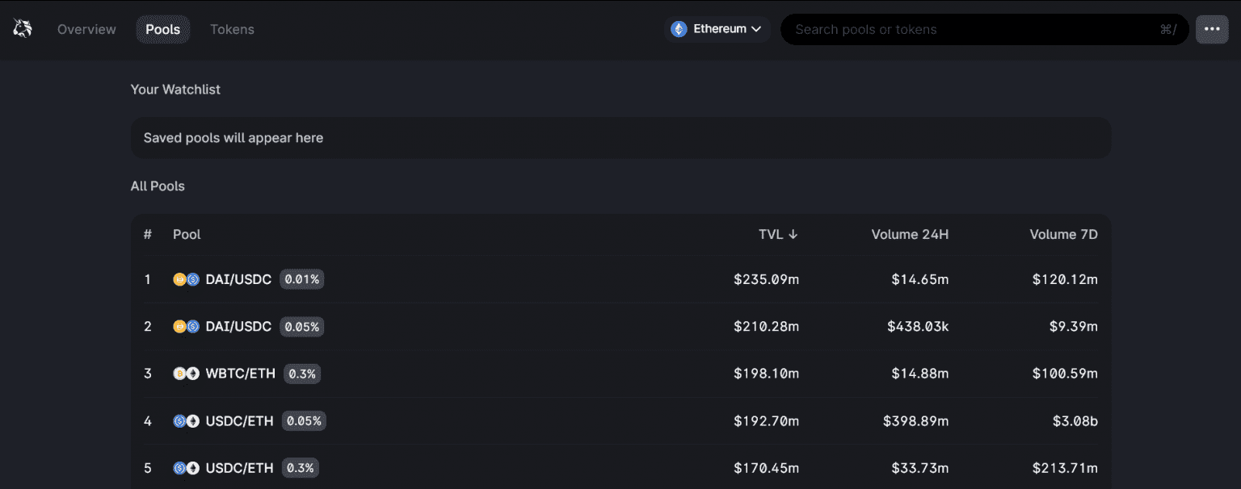Switch to the Overview tab
The height and width of the screenshot is (489, 1241).
(x=86, y=29)
